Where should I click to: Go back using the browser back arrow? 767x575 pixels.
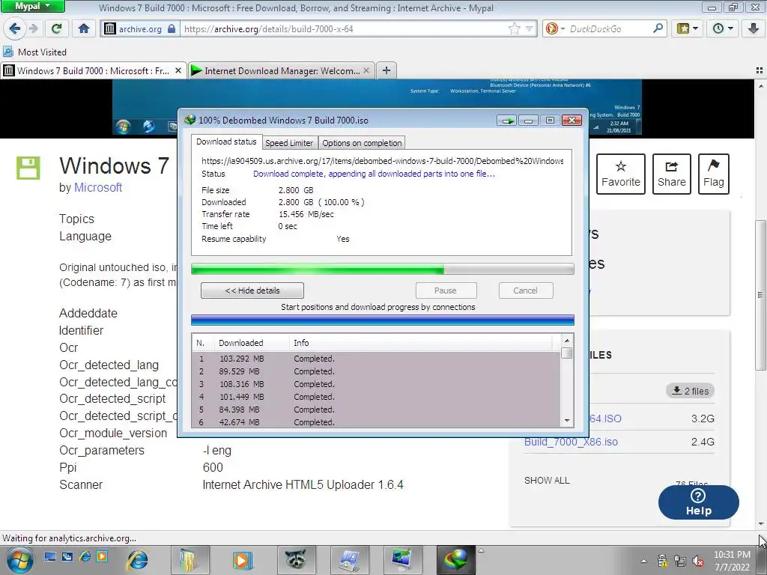point(15,28)
